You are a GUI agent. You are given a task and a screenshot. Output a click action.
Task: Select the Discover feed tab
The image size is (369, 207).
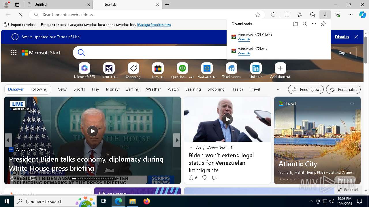coord(16,89)
